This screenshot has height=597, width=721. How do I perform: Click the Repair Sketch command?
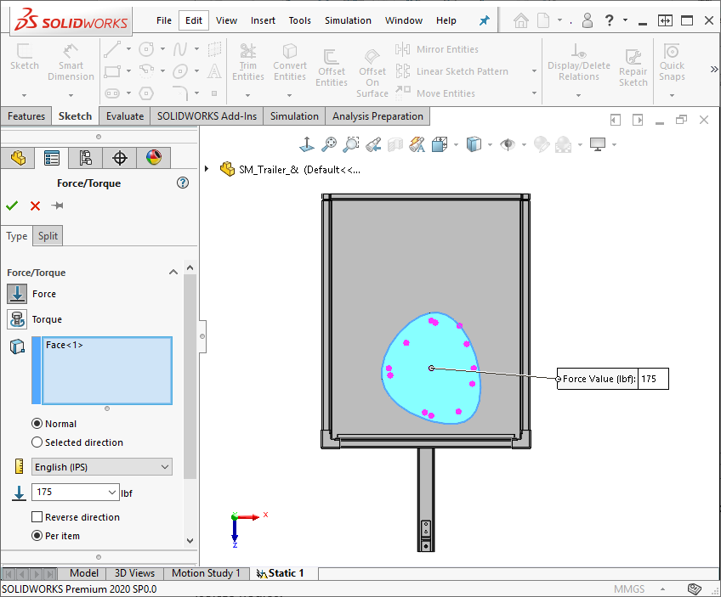[633, 68]
